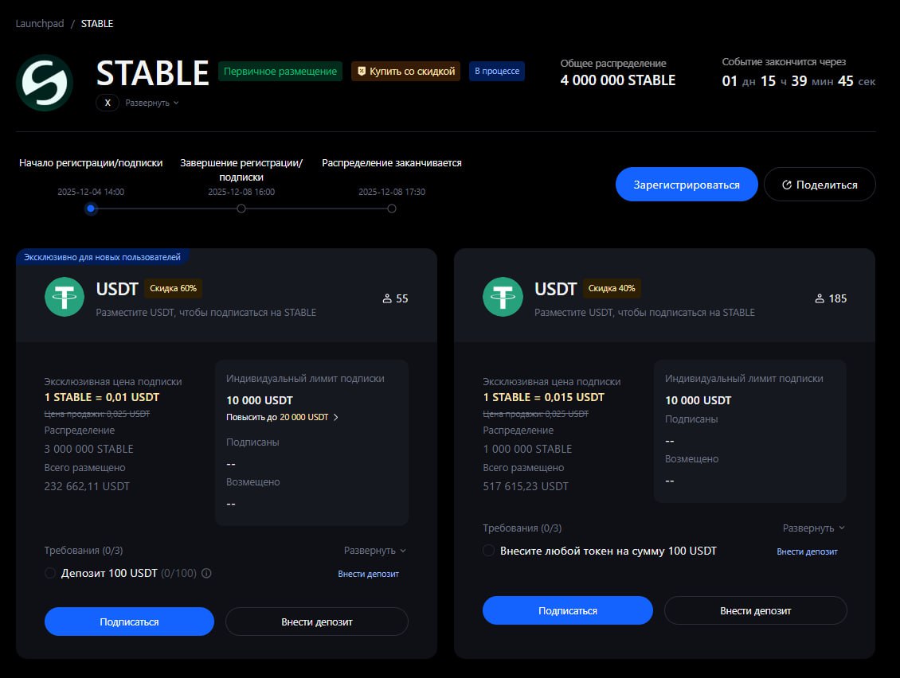Expand requirements in the 60% discount card
900x678 pixels.
[x=374, y=551]
